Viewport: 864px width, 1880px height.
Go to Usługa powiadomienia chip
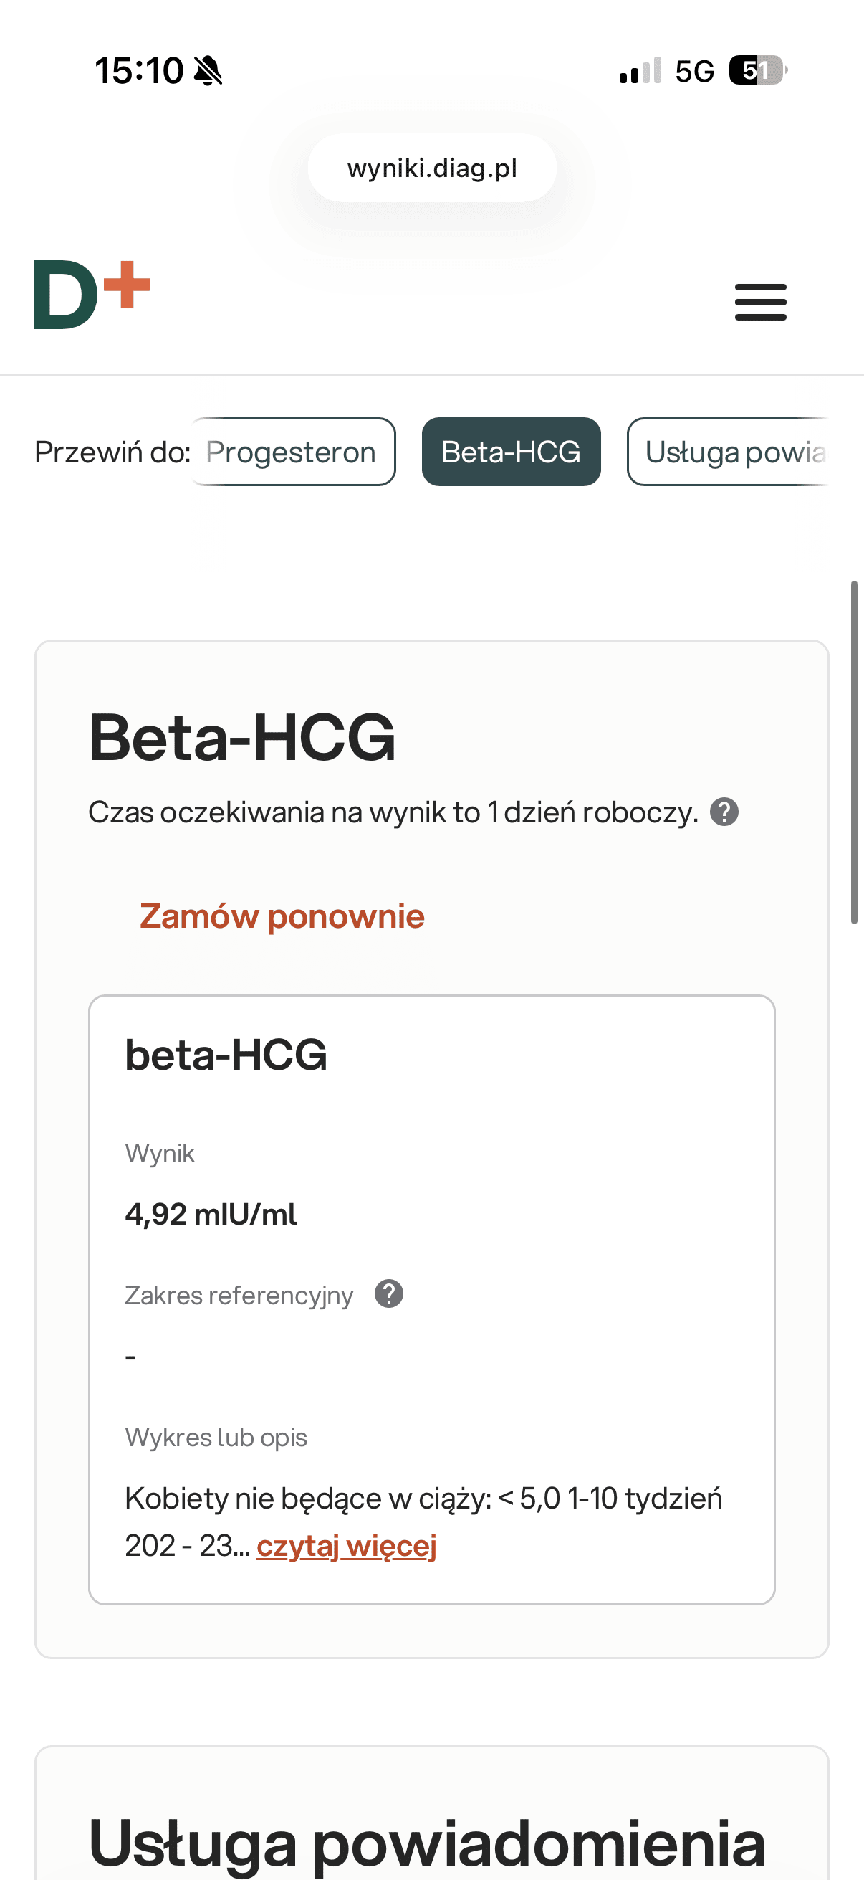pos(729,452)
